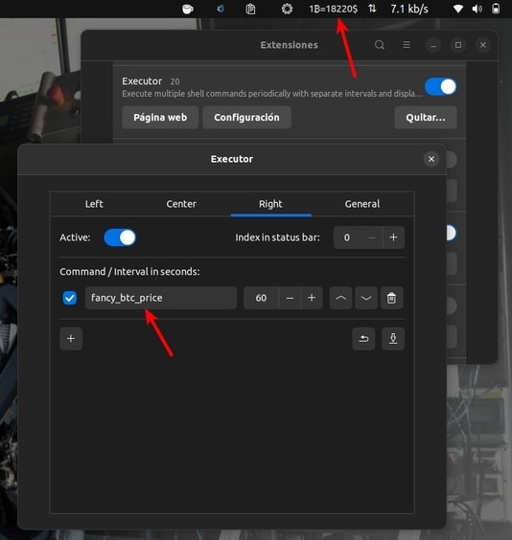Image resolution: width=512 pixels, height=540 pixels.
Task: Increase the command interval seconds
Action: click(x=312, y=298)
